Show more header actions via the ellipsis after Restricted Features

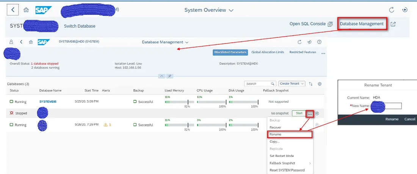(323, 53)
